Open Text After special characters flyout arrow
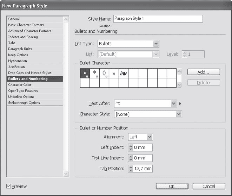 180,104
